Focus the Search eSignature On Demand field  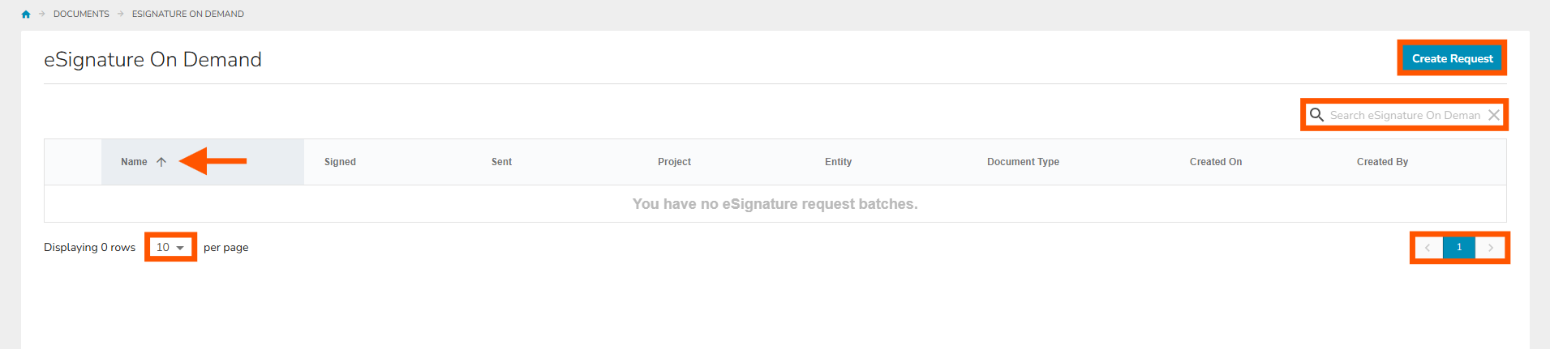(x=1405, y=115)
